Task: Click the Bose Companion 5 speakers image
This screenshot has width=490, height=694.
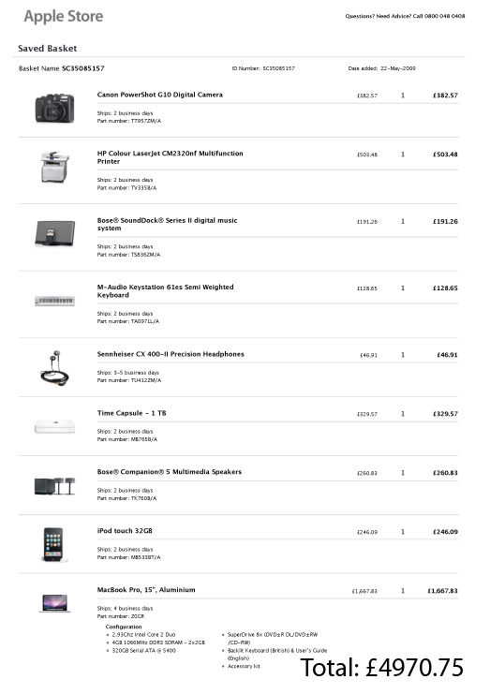Action: click(55, 486)
